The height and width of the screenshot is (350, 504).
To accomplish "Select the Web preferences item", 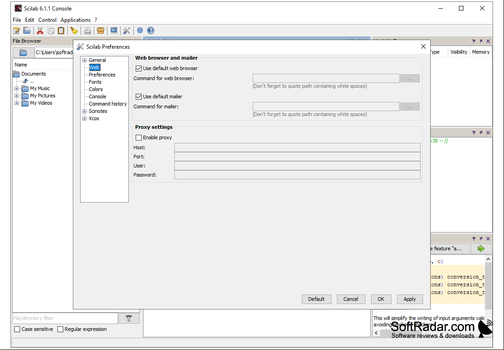I will (x=94, y=67).
